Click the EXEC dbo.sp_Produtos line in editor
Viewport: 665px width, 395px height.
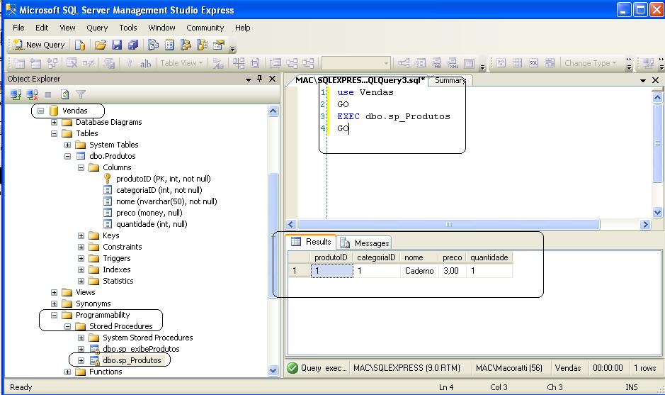point(394,116)
